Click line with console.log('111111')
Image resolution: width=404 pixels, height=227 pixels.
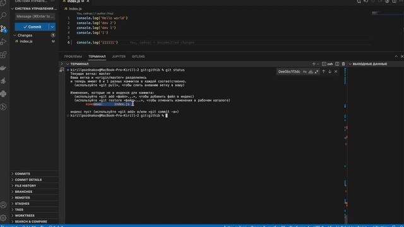(97, 42)
